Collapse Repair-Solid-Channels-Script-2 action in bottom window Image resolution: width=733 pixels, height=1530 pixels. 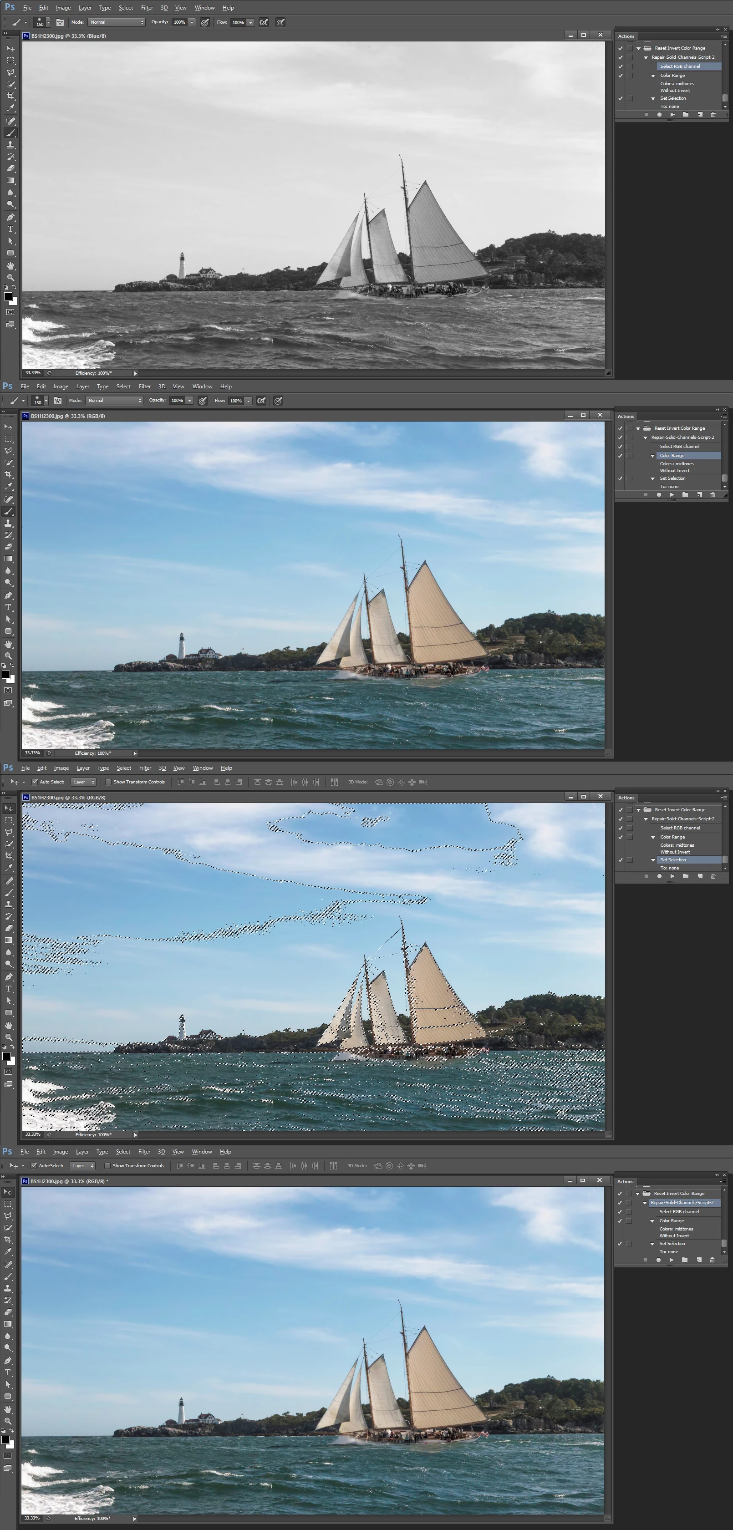click(x=645, y=1202)
